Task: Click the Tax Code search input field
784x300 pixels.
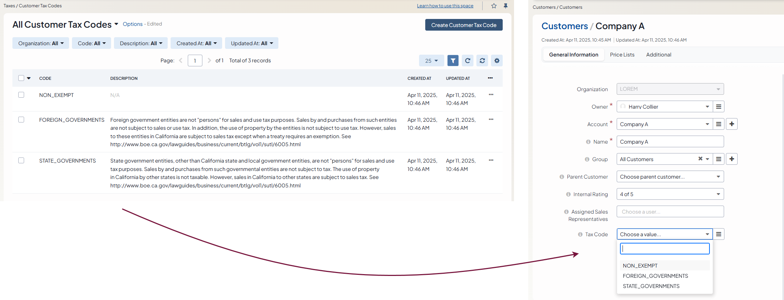Action: coord(664,249)
